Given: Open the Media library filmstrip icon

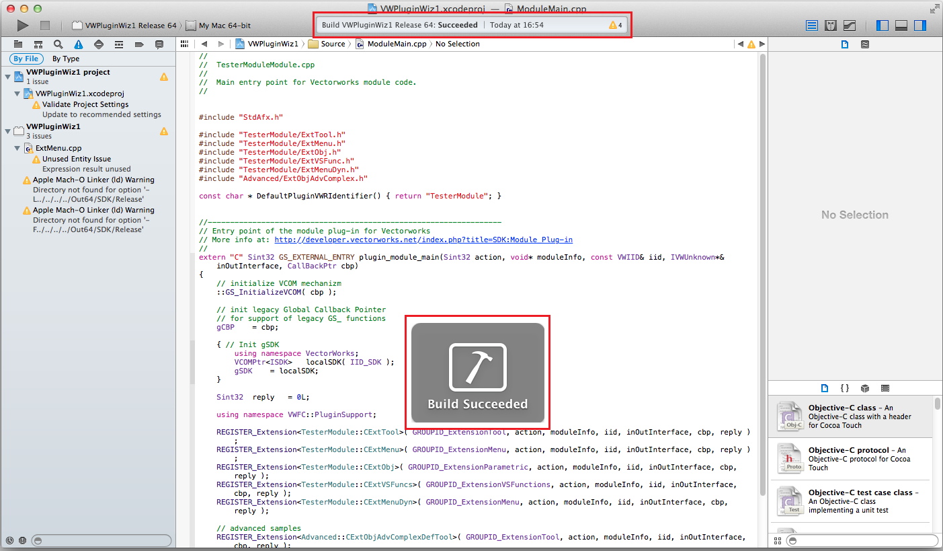Looking at the screenshot, I should [885, 388].
